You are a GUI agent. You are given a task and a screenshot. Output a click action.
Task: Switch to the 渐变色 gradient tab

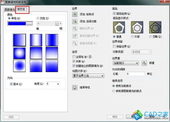click(21, 10)
